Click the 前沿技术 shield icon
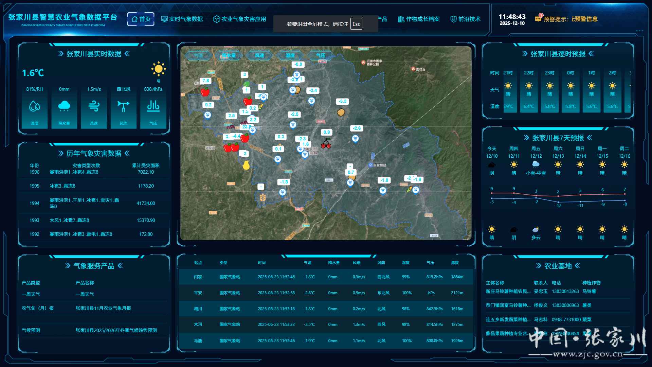This screenshot has height=367, width=652. pyautogui.click(x=453, y=19)
